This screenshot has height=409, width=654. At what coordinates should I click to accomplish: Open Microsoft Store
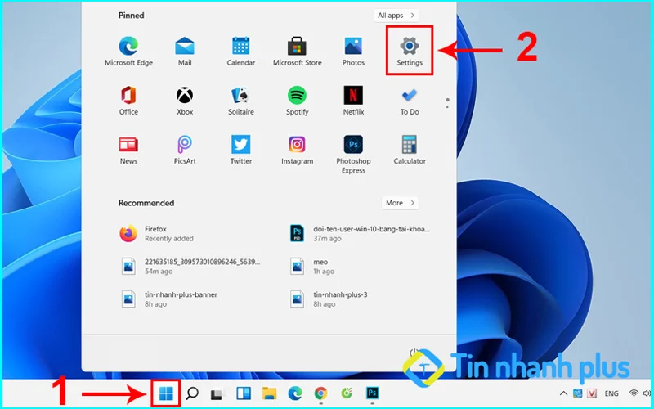click(x=297, y=52)
